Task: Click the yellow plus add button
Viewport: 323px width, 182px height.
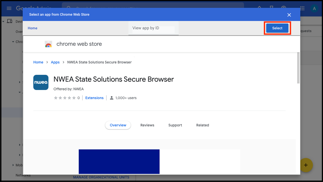Action: point(306,165)
